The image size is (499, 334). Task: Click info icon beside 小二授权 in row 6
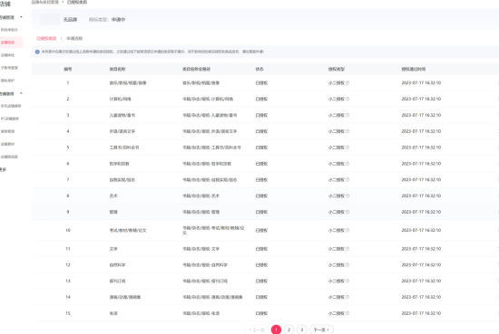(347, 164)
